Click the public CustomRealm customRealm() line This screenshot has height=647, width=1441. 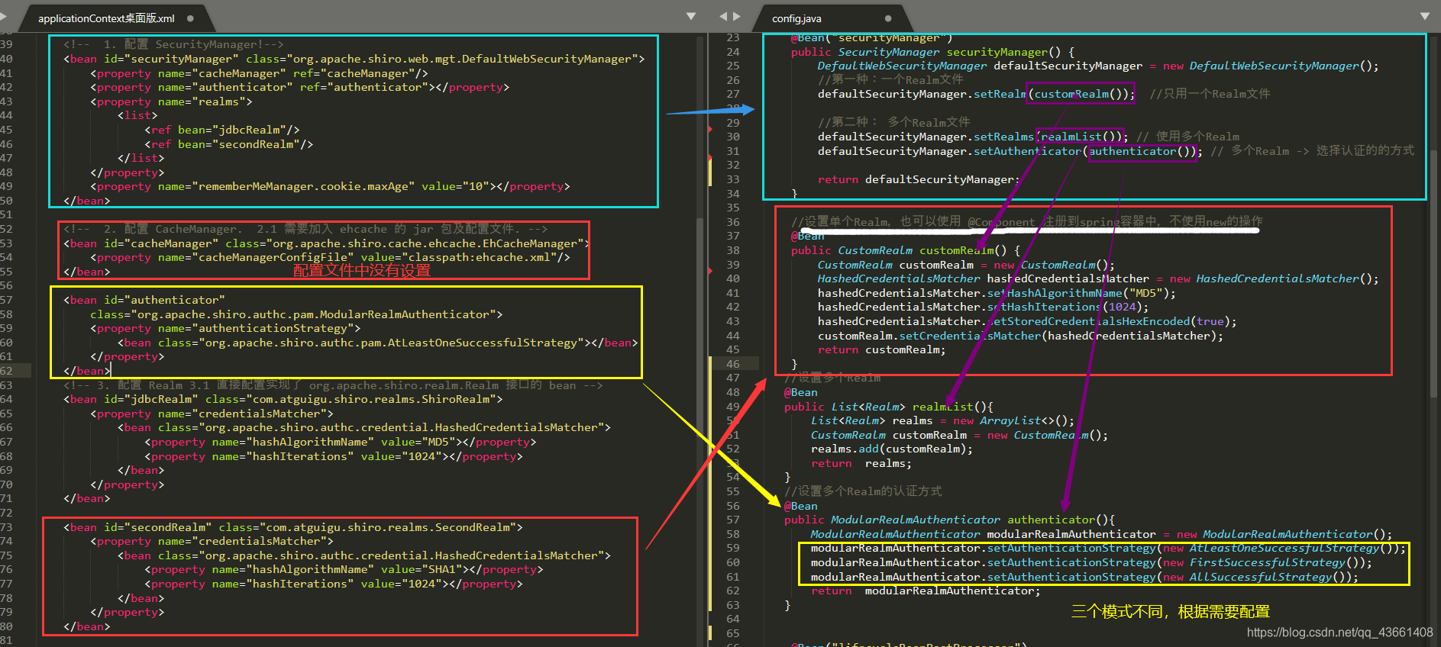[905, 250]
